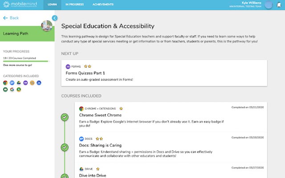Click the completed checkmark for Dive into Drive
This screenshot has height=178, width=285.
(x=65, y=176)
